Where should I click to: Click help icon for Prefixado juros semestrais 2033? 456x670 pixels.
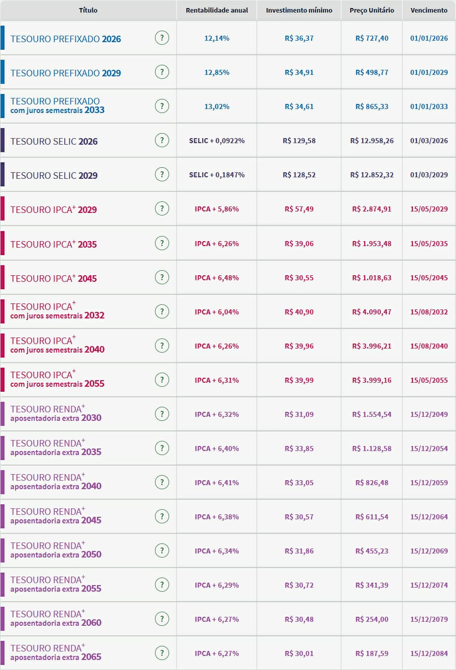pos(162,106)
